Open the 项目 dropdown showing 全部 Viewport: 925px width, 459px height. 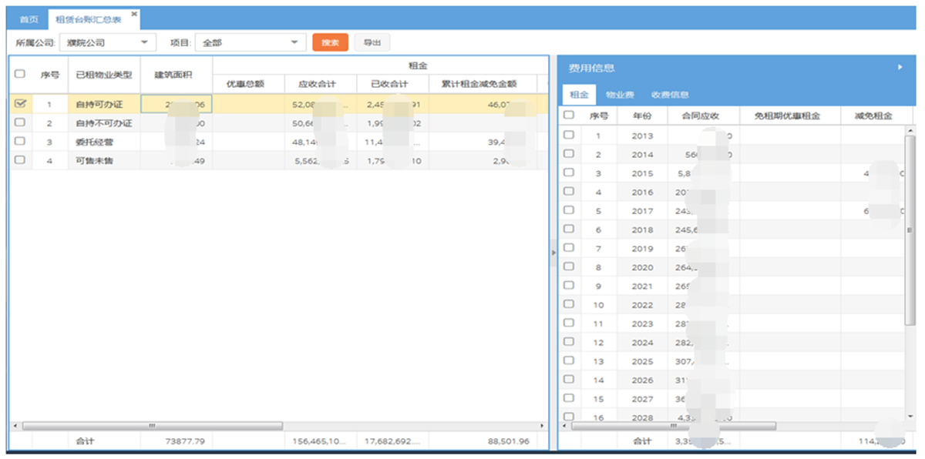[251, 43]
